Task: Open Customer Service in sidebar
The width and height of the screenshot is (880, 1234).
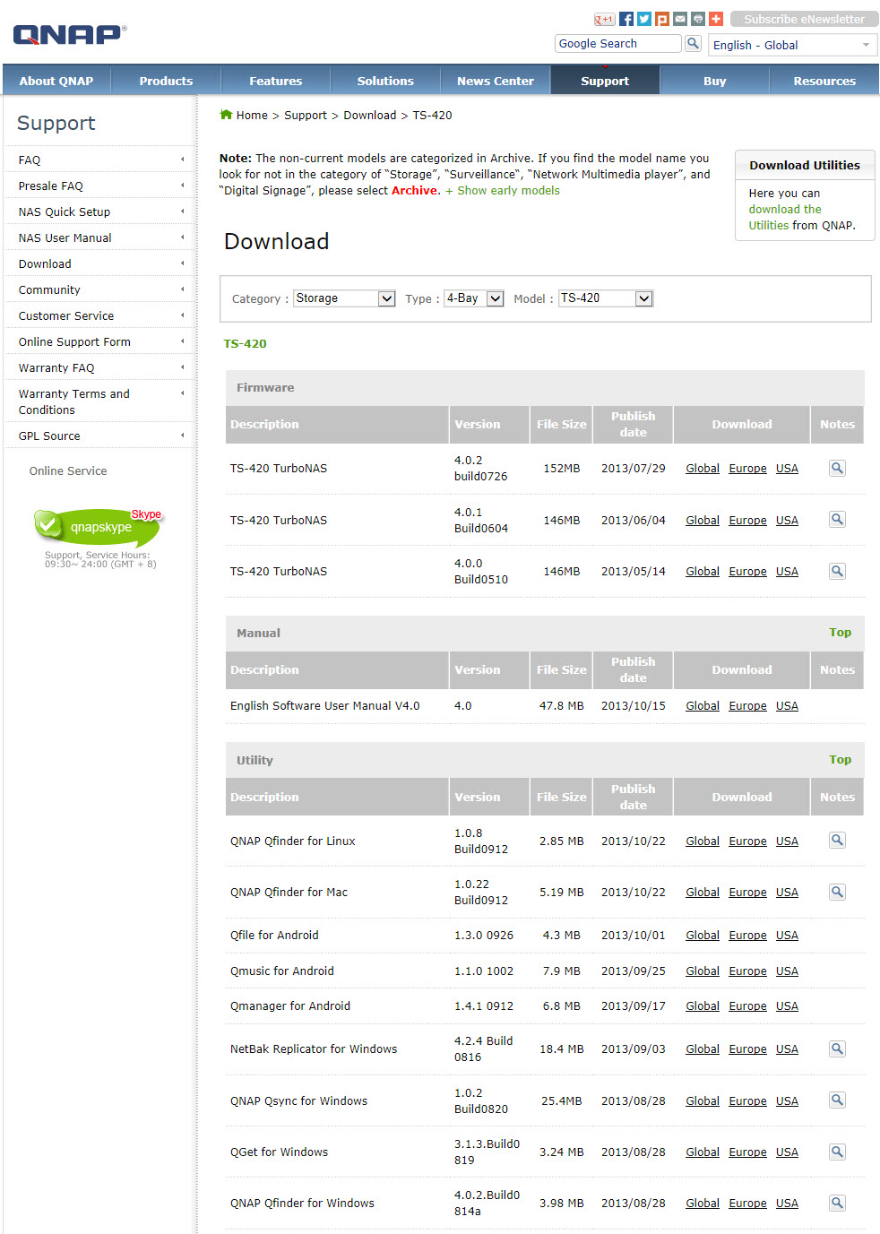Action: 101,315
